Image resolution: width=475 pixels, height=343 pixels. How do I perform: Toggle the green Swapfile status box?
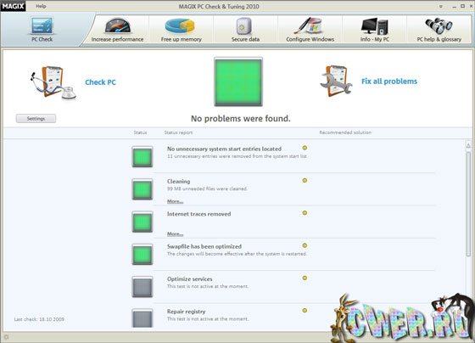(142, 254)
